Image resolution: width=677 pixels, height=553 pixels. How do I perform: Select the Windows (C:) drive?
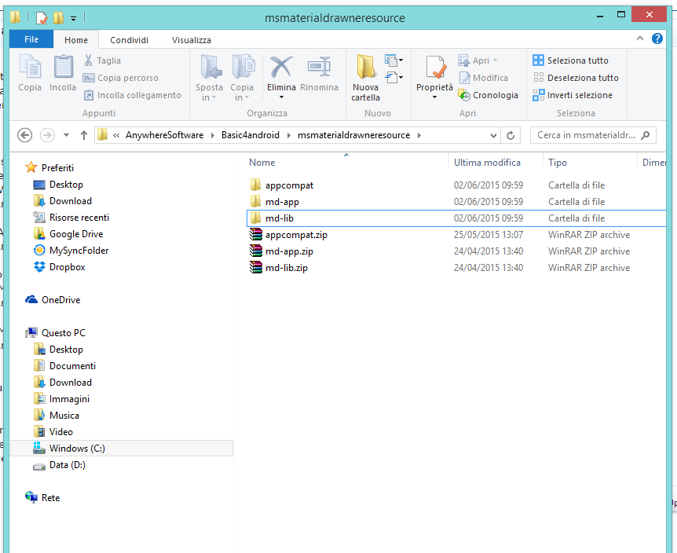tap(121, 448)
